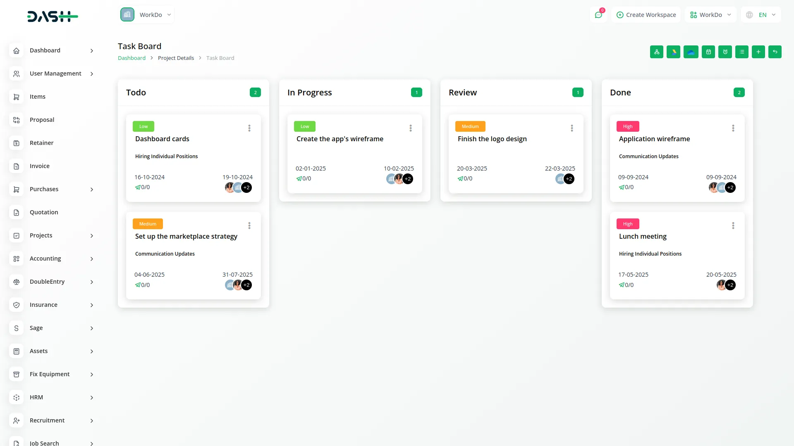This screenshot has width=794, height=446.
Task: Click the back arrow return icon
Action: [775, 52]
